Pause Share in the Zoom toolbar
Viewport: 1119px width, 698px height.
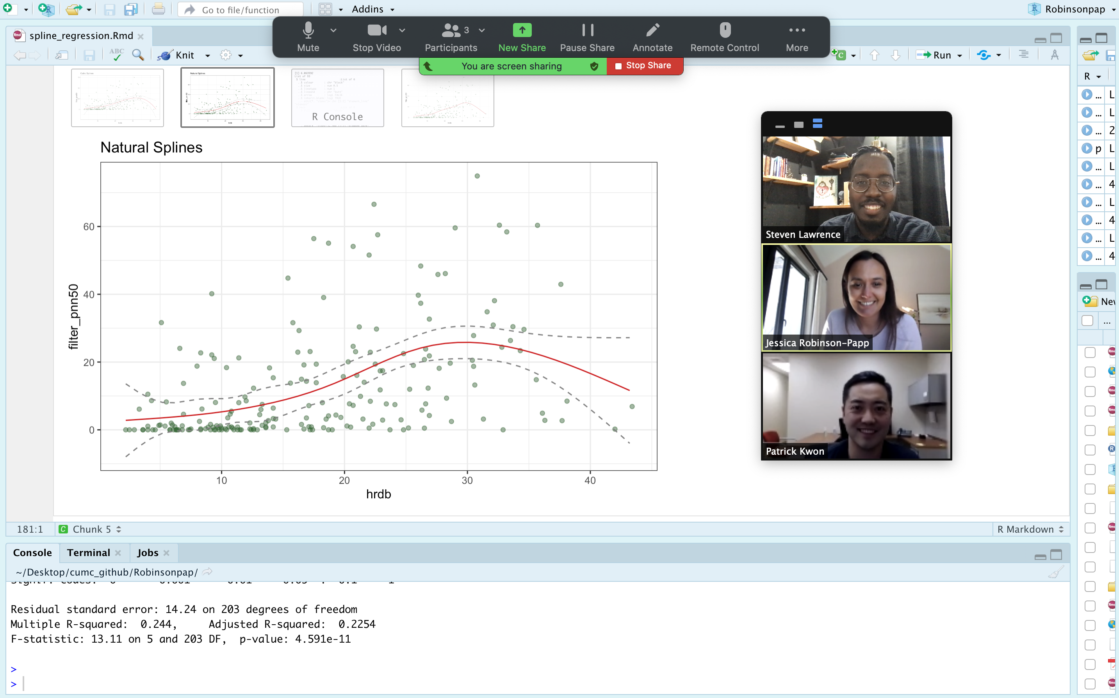(x=587, y=37)
